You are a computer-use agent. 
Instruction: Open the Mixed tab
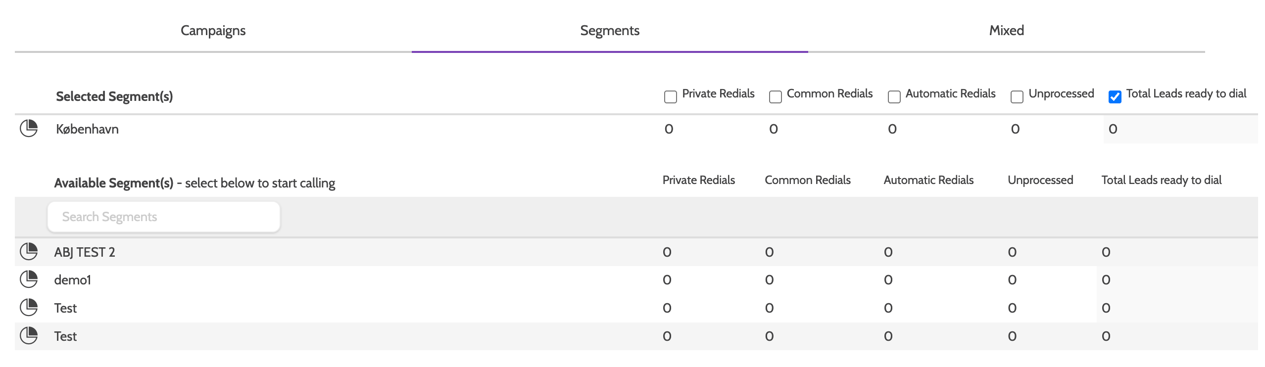(x=1006, y=31)
